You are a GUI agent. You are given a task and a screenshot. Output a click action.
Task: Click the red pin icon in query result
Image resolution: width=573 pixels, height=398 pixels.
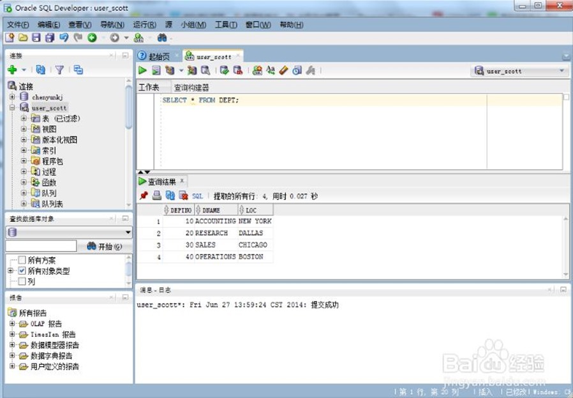[144, 196]
